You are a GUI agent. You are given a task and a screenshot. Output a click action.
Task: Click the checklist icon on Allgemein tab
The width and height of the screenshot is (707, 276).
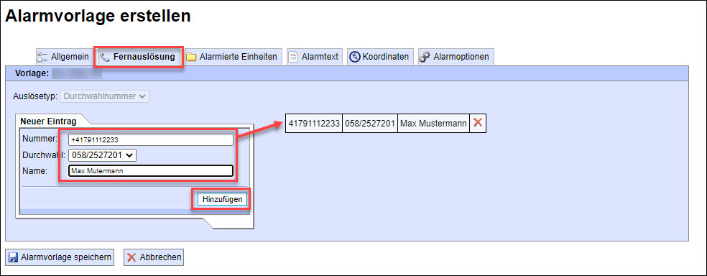pyautogui.click(x=43, y=57)
